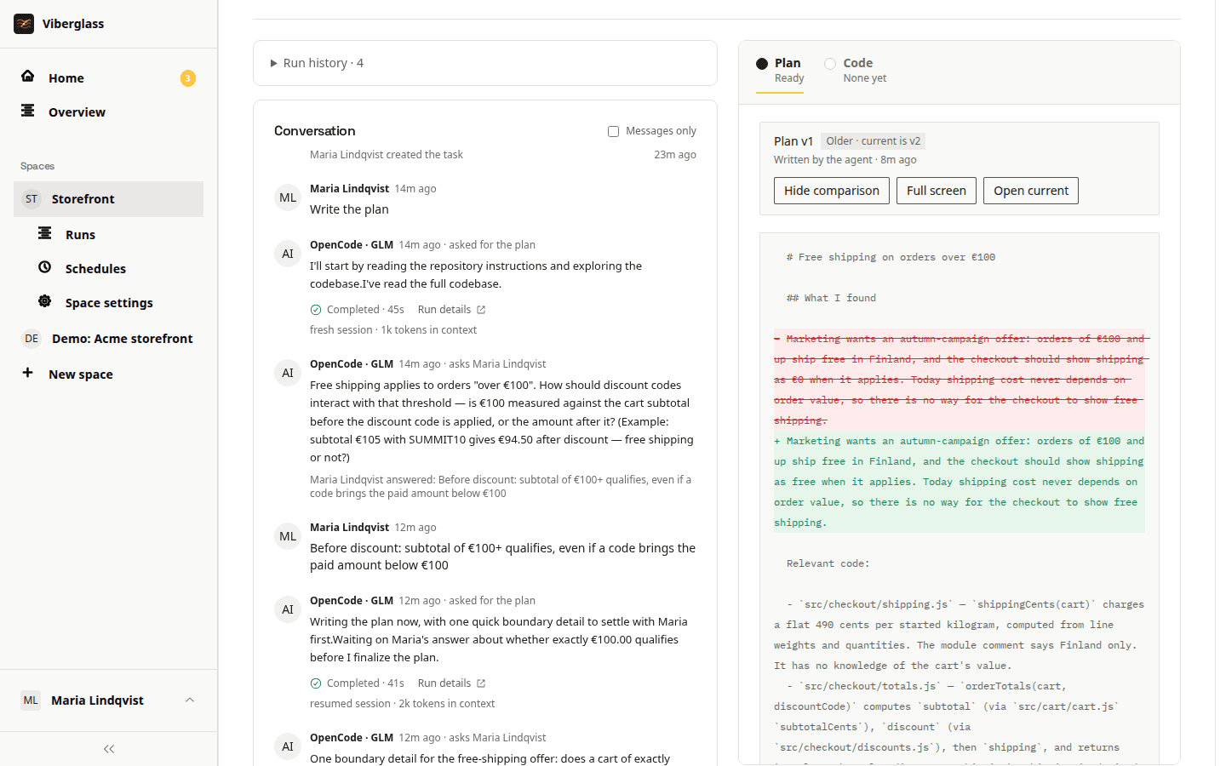Viewport: 1226px width, 766px height.
Task: Click the '## What I found' plan line
Action: tap(831, 298)
